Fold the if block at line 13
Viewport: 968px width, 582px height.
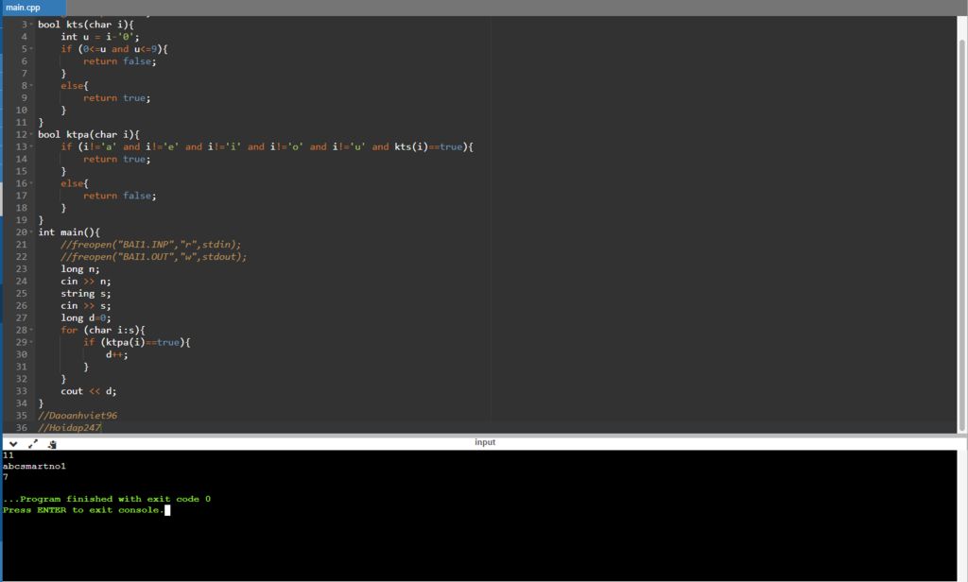click(31, 147)
